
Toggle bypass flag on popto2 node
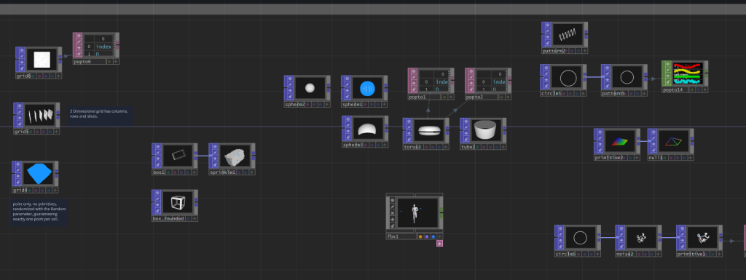[471, 83]
